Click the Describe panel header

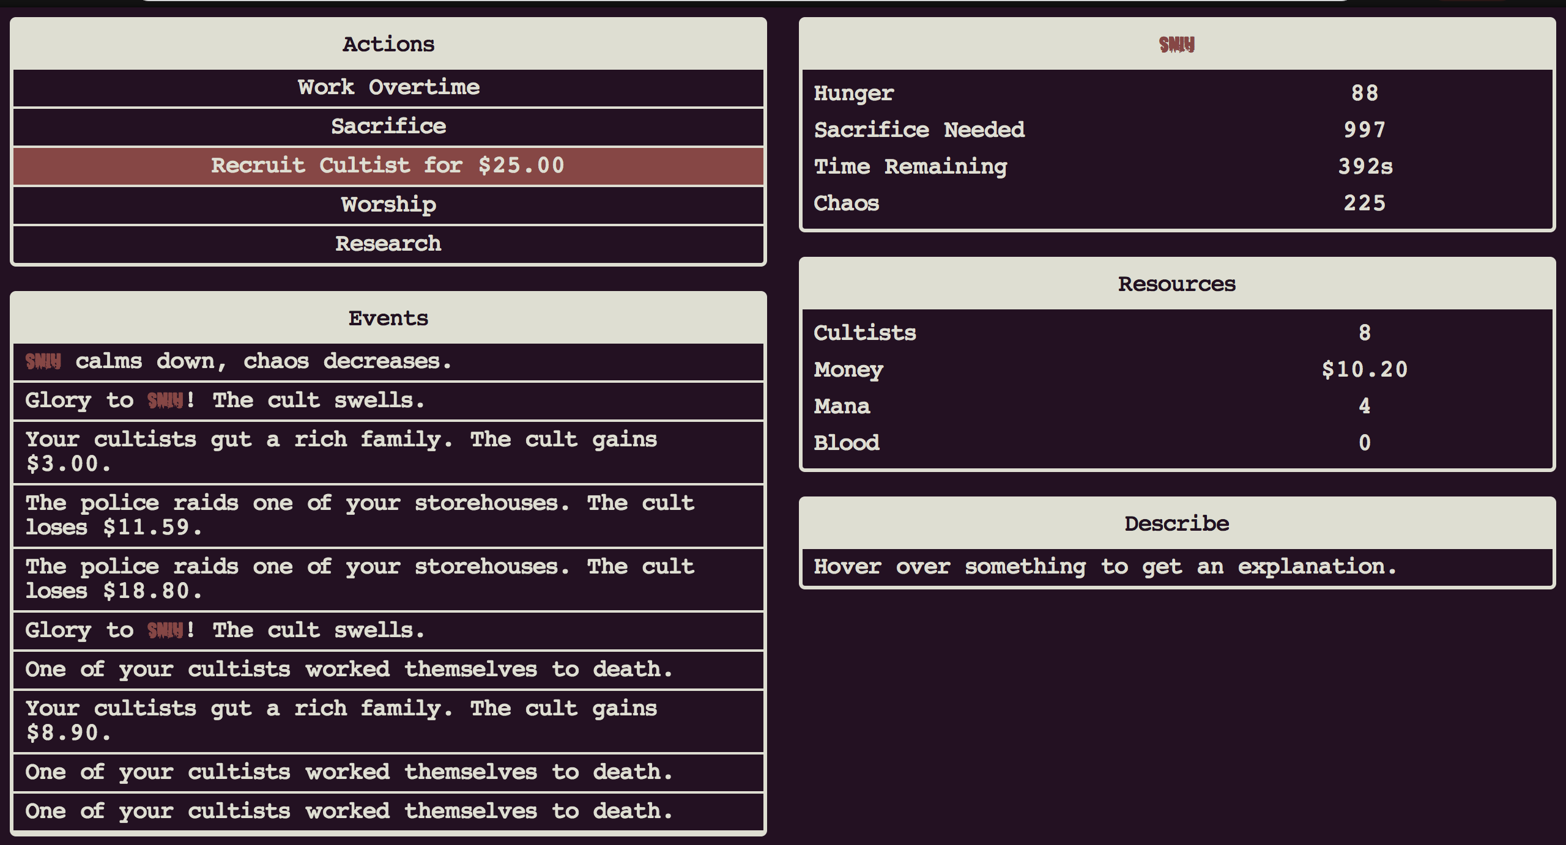(x=1177, y=523)
